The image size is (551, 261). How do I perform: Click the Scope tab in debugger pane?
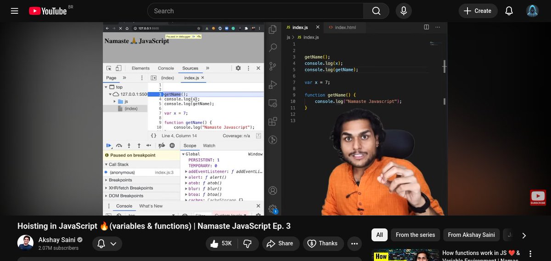point(190,146)
